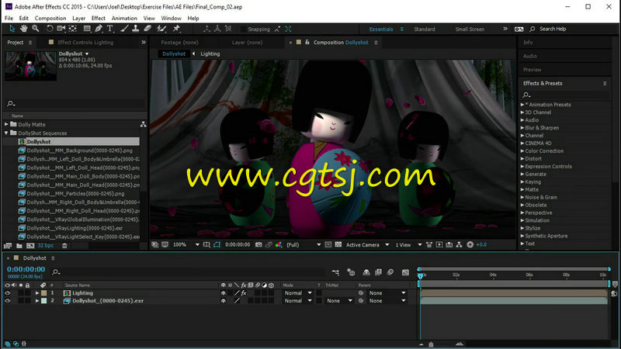
Task: Delete selected project item with trash icon
Action: [64, 246]
